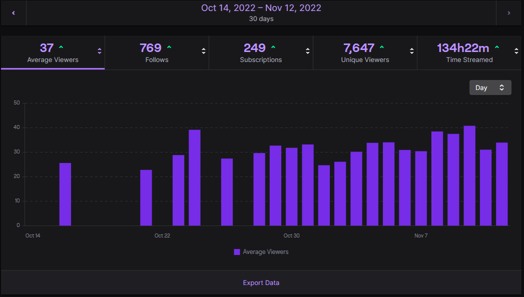Click the lone bar after Oct 14
Image resolution: width=524 pixels, height=297 pixels.
(x=65, y=194)
